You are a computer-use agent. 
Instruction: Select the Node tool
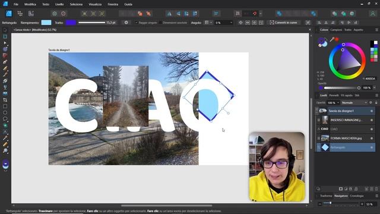tap(5, 43)
